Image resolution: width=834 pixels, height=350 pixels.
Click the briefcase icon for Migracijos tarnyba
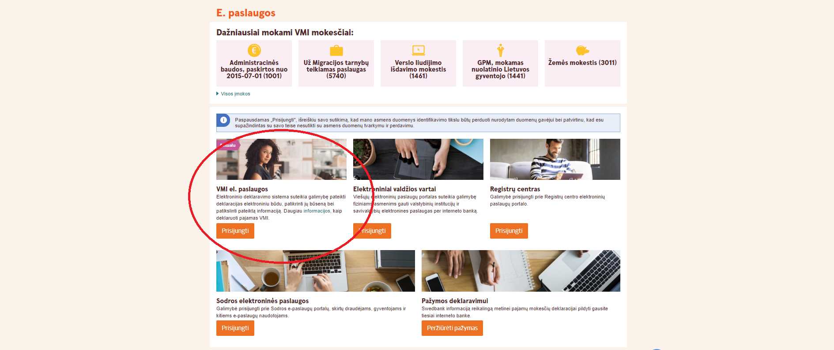click(x=336, y=50)
